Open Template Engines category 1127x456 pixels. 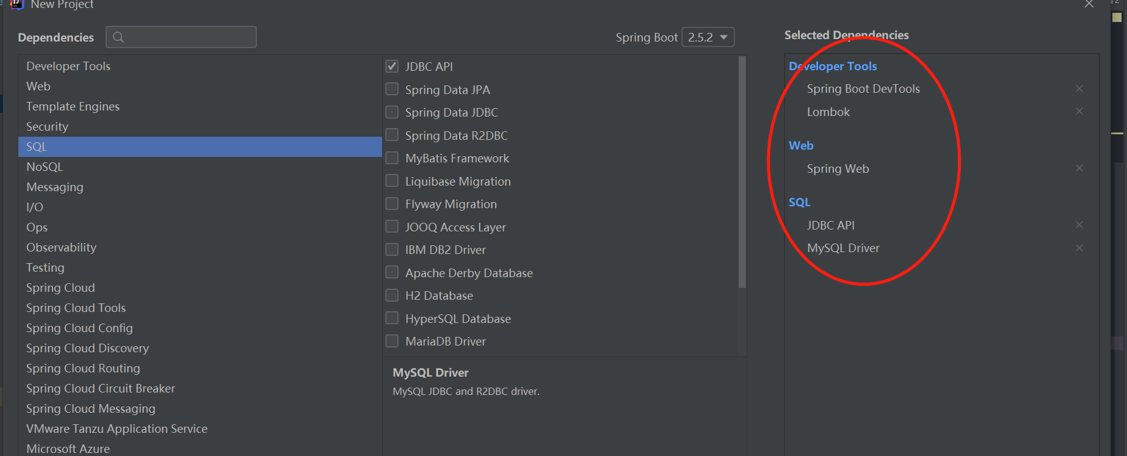200,106
